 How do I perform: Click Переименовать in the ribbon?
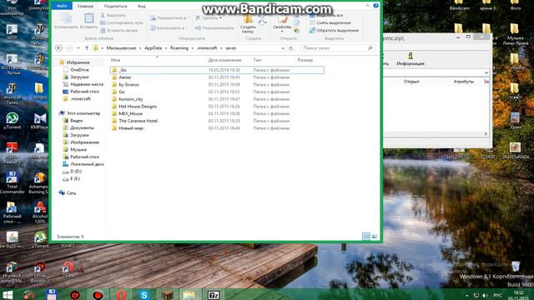coord(214,28)
